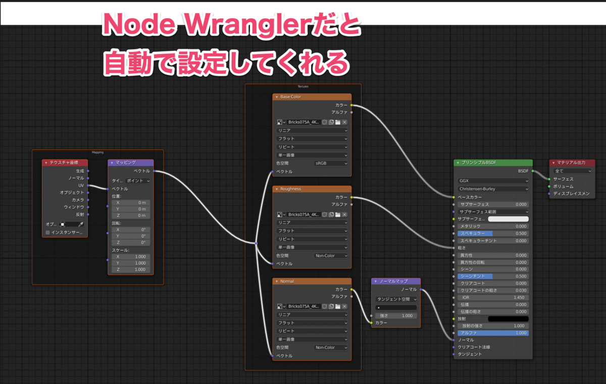
Task: Open the タンジェント空間 dropdown on the normal map node
Action: pos(395,299)
